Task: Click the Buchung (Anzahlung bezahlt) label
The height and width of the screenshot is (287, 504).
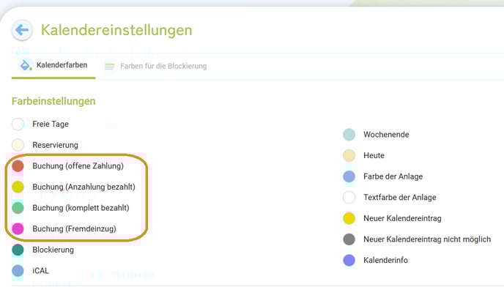Action: tap(84, 187)
